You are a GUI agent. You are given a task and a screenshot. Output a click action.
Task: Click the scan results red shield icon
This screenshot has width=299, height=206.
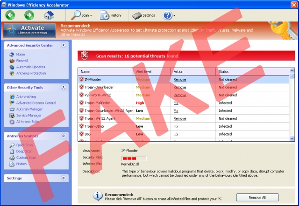[85, 55]
